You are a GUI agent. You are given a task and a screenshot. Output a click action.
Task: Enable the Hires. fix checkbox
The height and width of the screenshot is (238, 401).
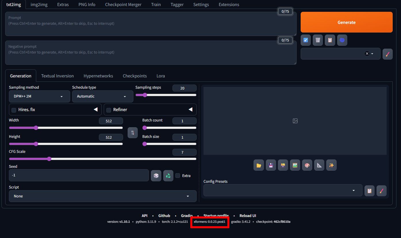14,110
